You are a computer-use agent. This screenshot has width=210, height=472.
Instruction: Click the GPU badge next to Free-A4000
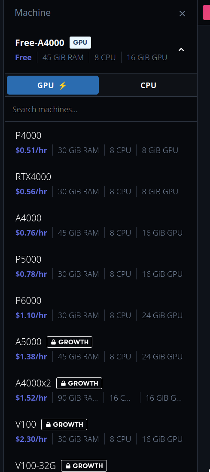(x=80, y=43)
